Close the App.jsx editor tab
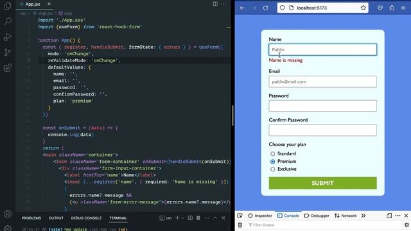The image size is (411, 231). click(49, 4)
